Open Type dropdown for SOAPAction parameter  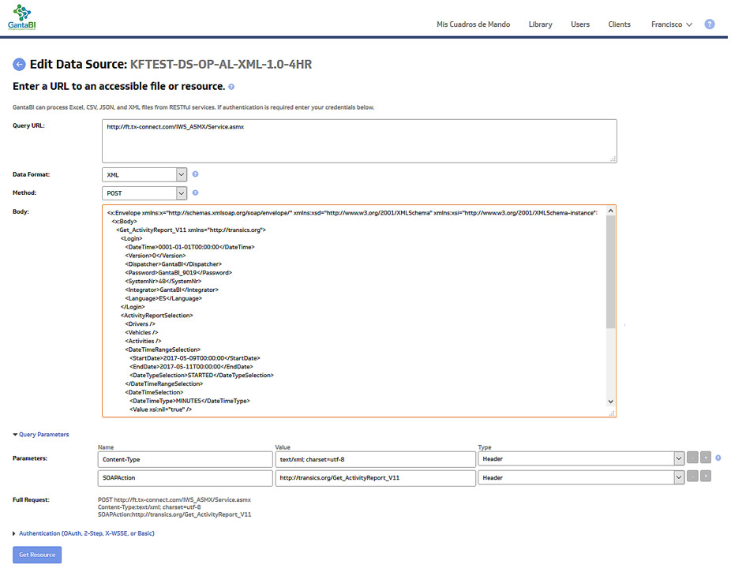[x=581, y=477]
